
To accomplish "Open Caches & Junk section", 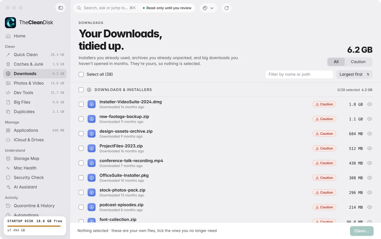I will [x=35, y=64].
